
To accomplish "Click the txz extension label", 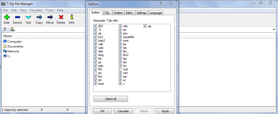I will pyautogui.click(x=125, y=66).
